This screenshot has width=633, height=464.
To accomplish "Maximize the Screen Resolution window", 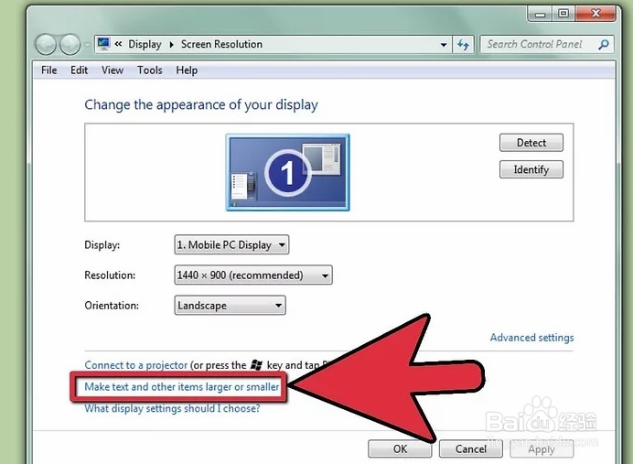I will coord(563,14).
